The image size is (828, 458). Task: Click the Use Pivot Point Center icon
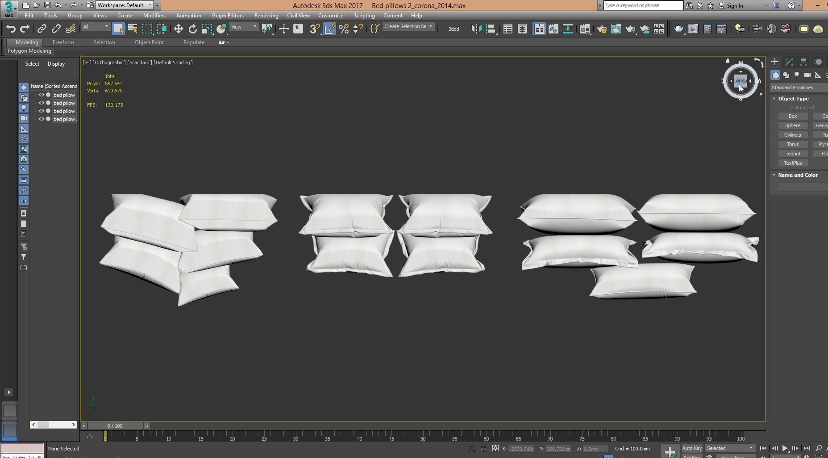pyautogui.click(x=267, y=29)
